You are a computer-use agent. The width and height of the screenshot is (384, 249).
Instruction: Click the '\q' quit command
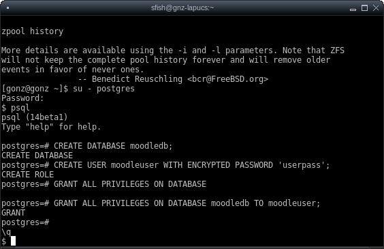[6, 233]
